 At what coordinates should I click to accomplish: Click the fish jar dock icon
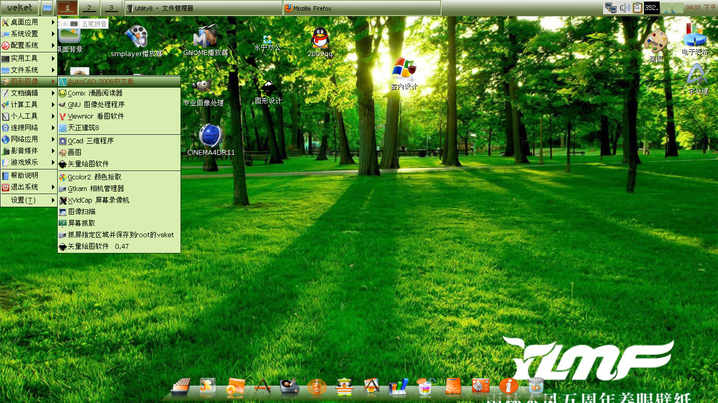536,386
